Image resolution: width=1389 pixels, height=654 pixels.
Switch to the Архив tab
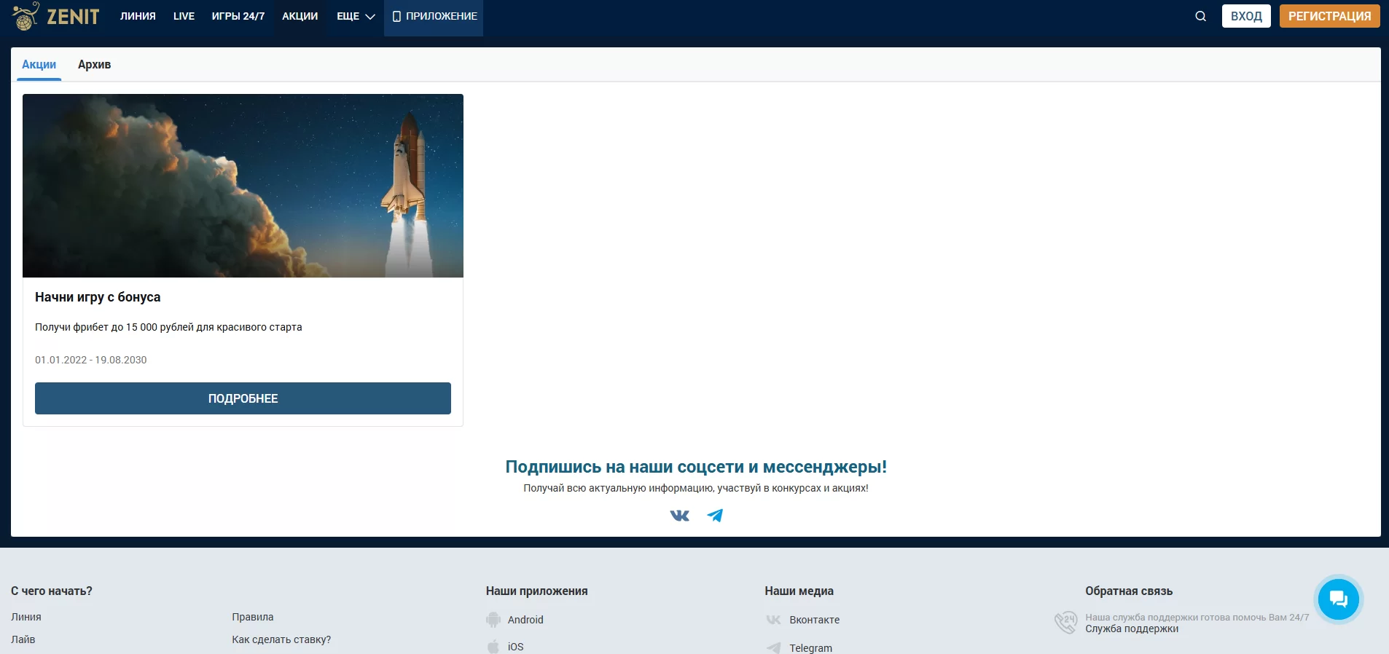94,65
